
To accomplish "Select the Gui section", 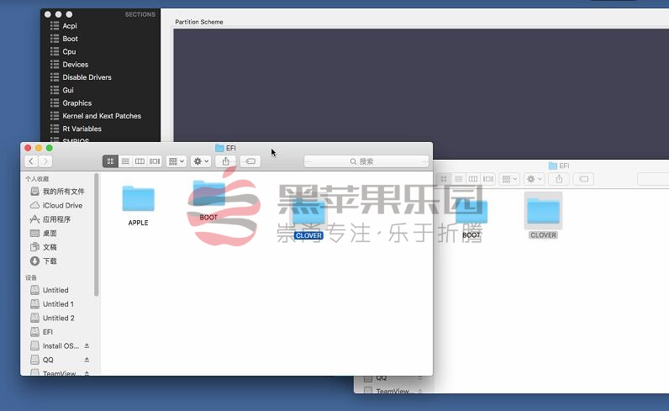I will (x=68, y=90).
